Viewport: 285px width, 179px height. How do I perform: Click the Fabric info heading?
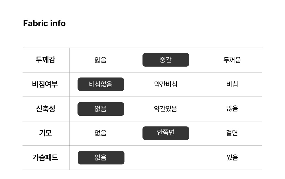click(44, 23)
